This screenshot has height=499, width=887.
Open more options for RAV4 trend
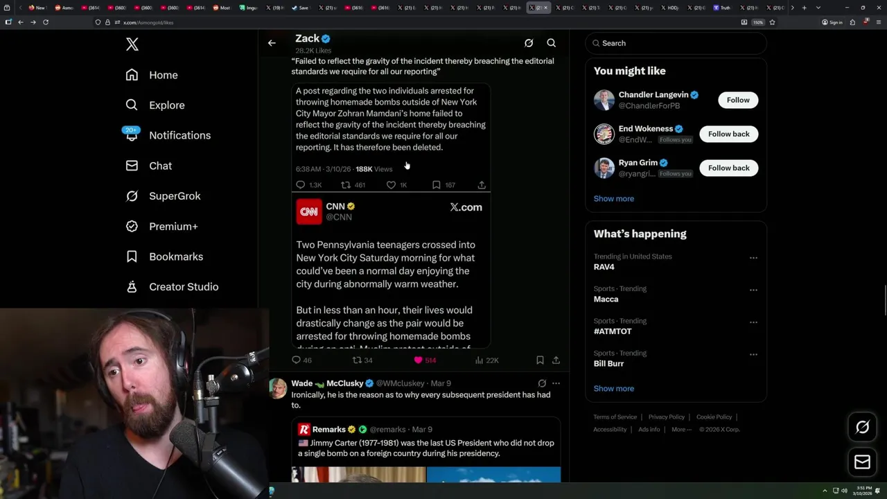[753, 258]
